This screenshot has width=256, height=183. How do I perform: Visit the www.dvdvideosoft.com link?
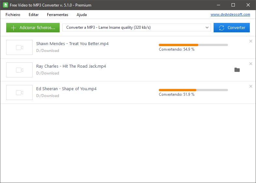(x=230, y=14)
